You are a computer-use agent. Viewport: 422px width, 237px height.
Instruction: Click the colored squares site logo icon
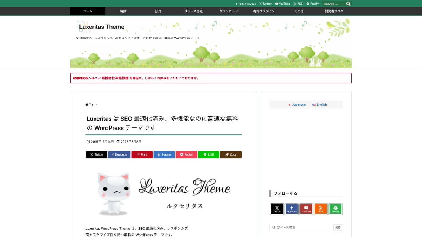[x=83, y=27]
